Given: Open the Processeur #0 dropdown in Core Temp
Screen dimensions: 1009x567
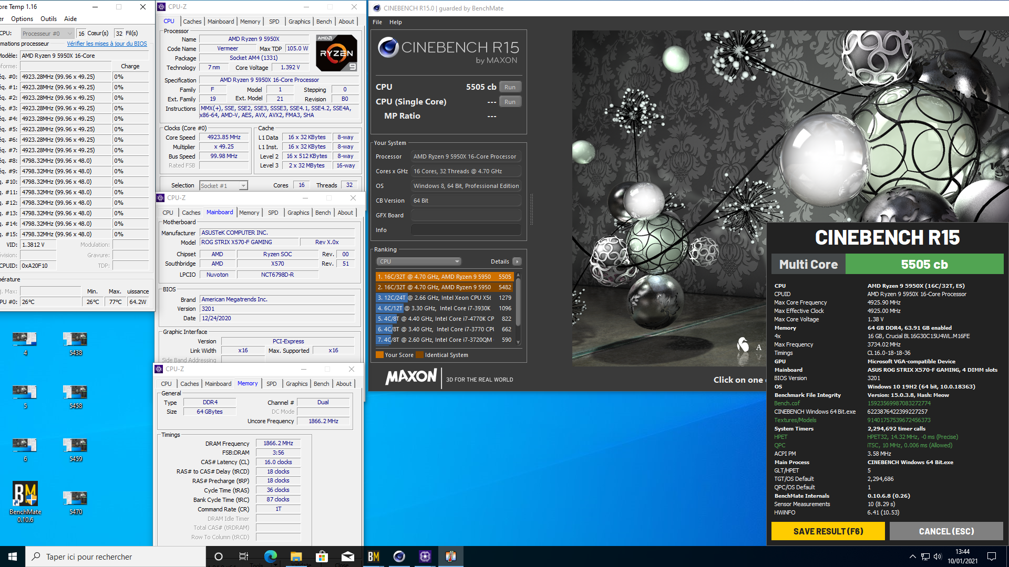Looking at the screenshot, I should 47,33.
